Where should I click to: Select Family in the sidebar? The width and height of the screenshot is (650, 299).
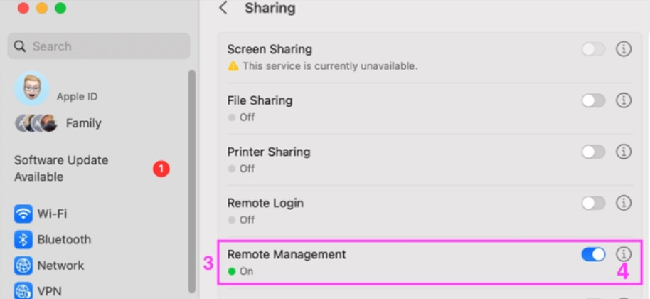[83, 123]
